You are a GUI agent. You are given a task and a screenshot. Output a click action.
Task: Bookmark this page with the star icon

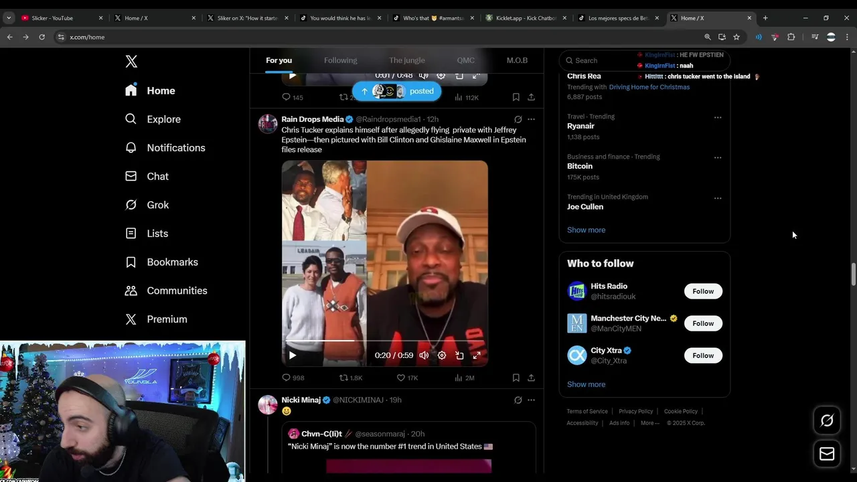pos(736,37)
